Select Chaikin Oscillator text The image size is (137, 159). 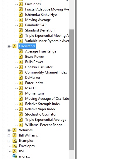39,67
